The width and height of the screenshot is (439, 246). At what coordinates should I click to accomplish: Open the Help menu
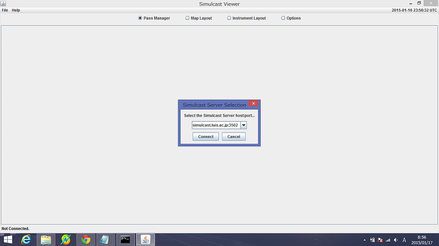pos(16,10)
